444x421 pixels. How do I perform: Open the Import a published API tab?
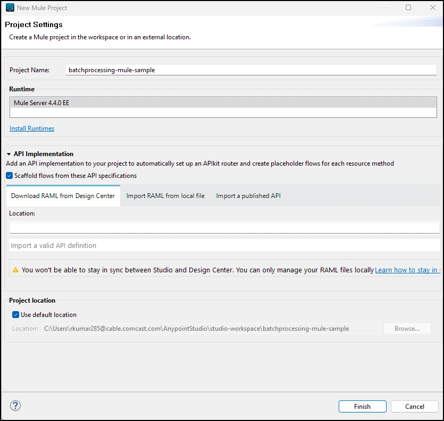pyautogui.click(x=248, y=196)
